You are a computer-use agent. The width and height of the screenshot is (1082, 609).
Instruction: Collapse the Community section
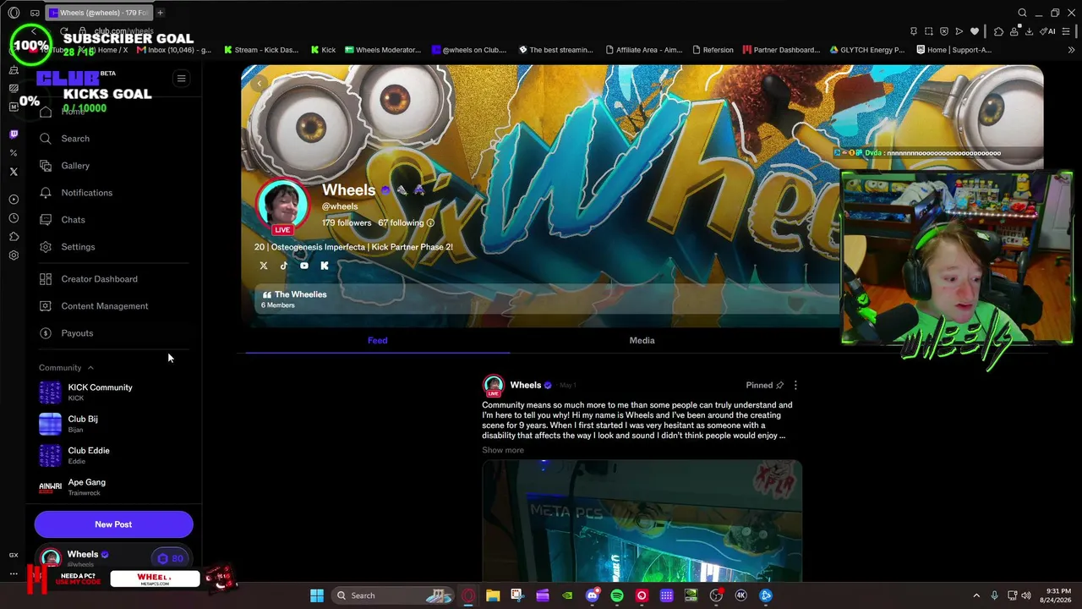(66, 368)
